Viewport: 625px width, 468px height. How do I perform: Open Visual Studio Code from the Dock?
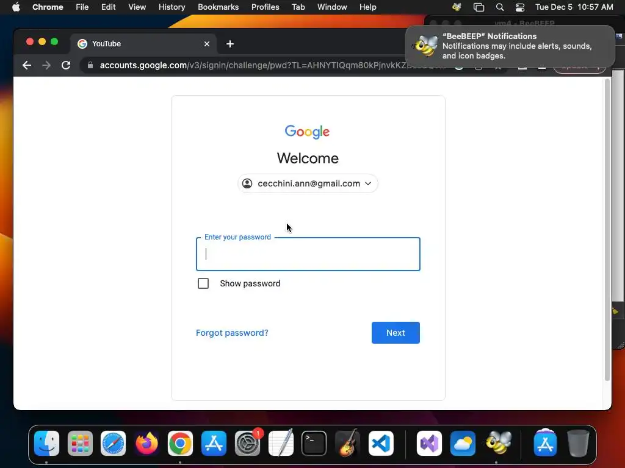pyautogui.click(x=381, y=444)
